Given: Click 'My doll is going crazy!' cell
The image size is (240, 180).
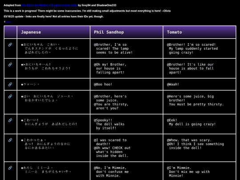Looking at the screenshot, I should click(x=200, y=124).
